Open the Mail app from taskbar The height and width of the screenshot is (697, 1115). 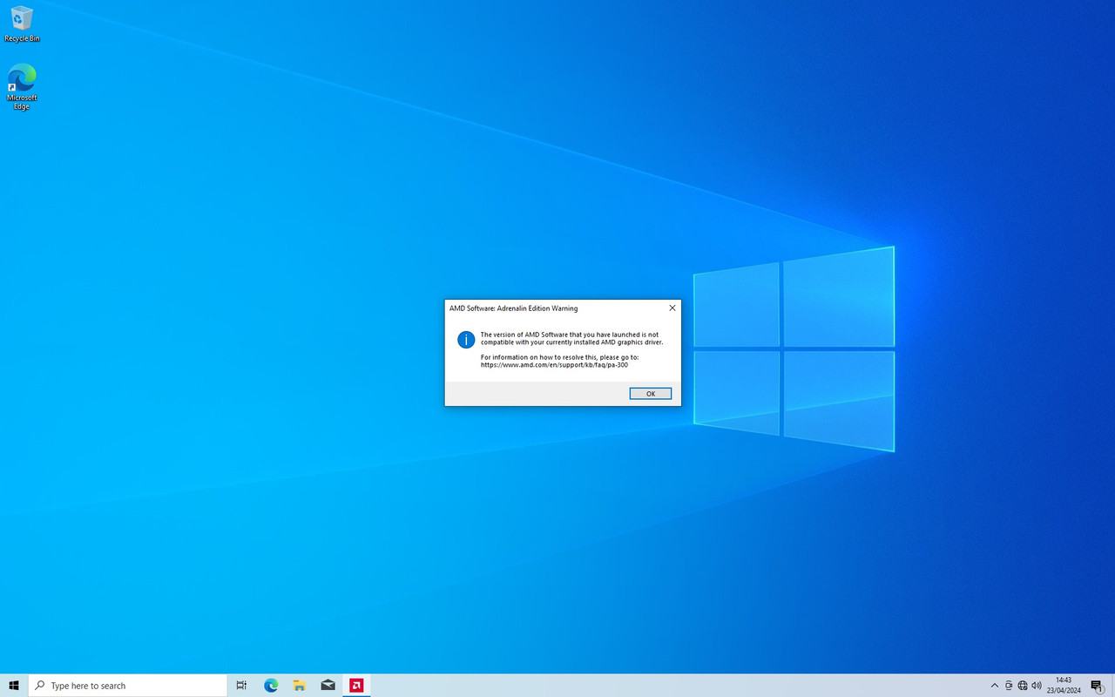(x=328, y=686)
